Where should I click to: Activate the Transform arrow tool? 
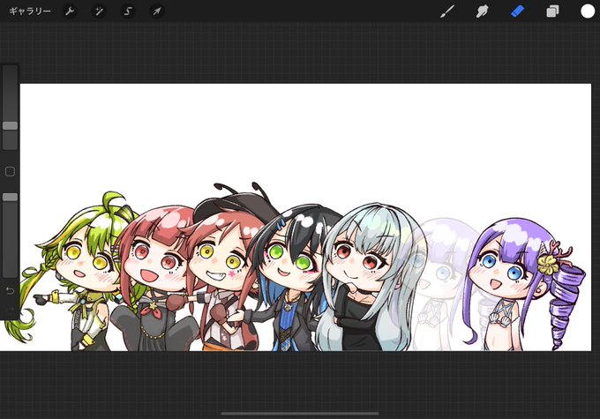pos(157,11)
